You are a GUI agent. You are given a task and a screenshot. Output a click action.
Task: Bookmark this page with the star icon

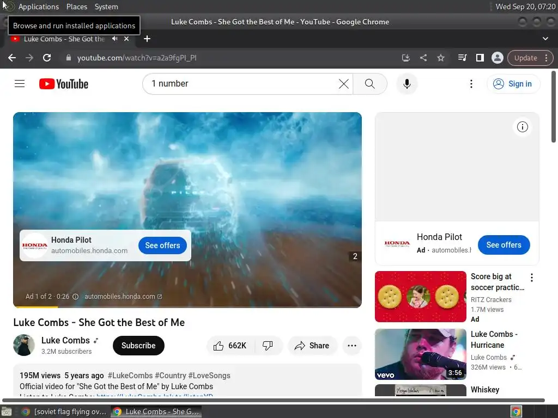440,58
